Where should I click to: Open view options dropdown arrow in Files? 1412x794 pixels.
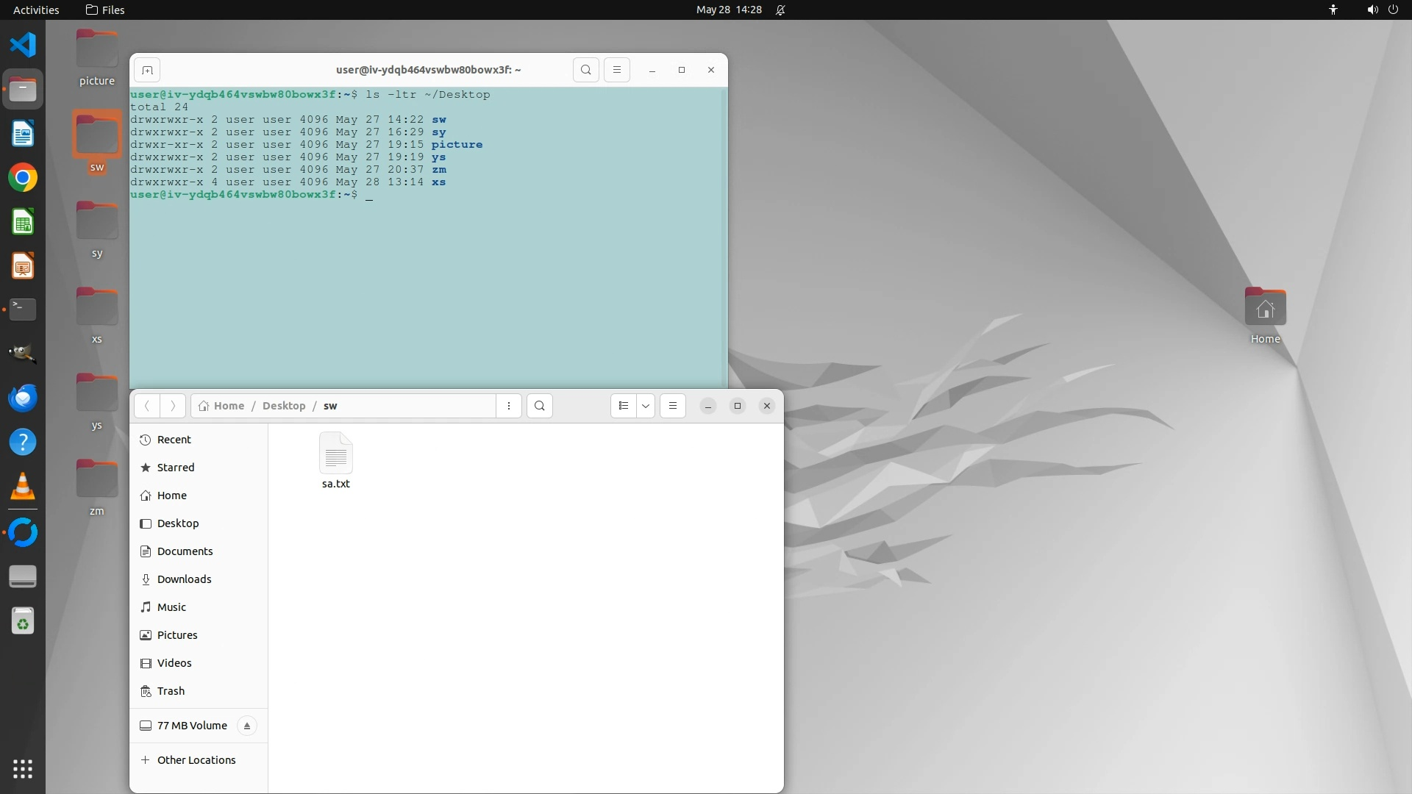pyautogui.click(x=646, y=406)
